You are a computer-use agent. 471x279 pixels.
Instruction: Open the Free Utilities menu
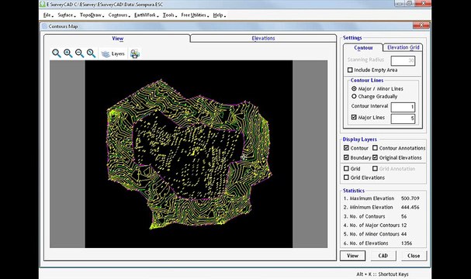(195, 15)
